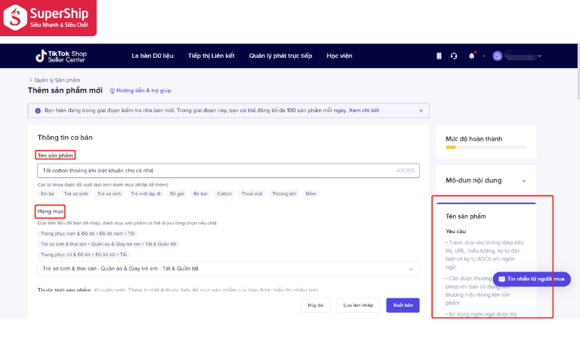
Task: Add keyword tag Cotton
Action: tap(224, 193)
